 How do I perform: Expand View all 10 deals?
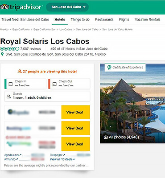pyautogui.click(x=62, y=159)
